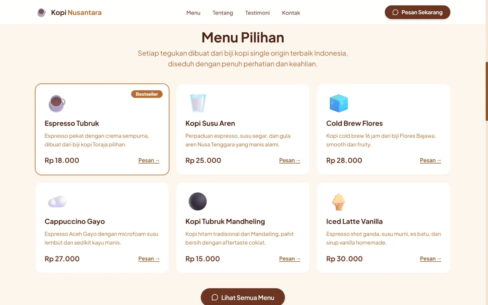Image resolution: width=488 pixels, height=305 pixels.
Task: Select the black sphere icon on Kopi Tubruk Mandheling
Action: tap(198, 201)
